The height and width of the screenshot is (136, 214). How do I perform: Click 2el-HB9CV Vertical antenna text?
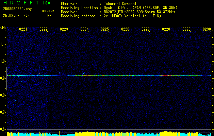click(132, 16)
